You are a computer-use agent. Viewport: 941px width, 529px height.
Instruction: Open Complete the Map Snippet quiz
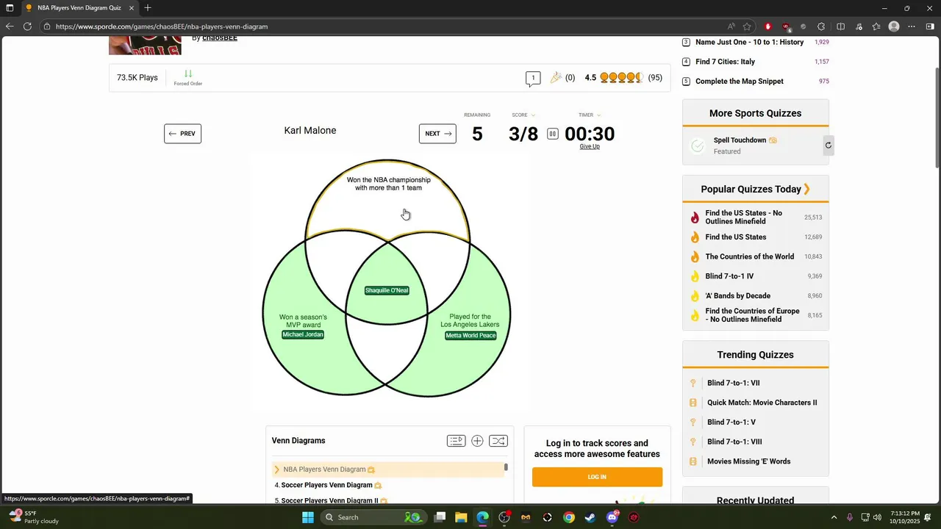point(739,82)
